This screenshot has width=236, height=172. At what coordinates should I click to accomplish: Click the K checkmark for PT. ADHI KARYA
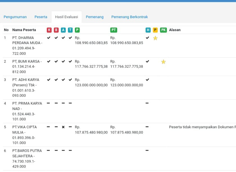click(49, 80)
